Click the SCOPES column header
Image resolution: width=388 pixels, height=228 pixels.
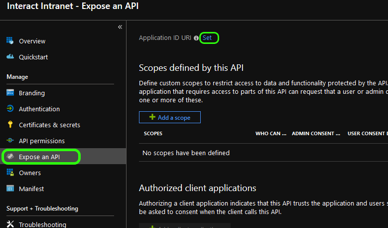153,133
